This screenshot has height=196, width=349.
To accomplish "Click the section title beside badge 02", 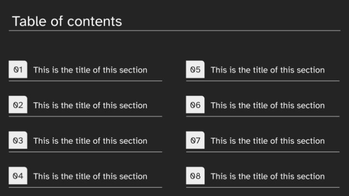I will (x=90, y=105).
